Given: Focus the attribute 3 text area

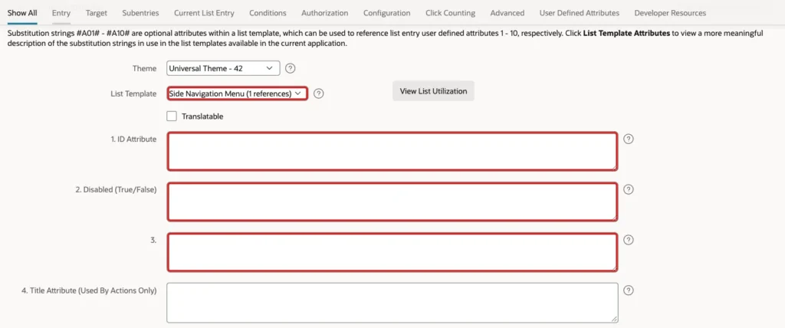Looking at the screenshot, I should 392,252.
